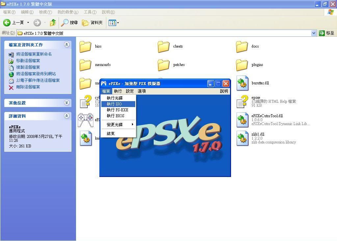Screen dimensions: 337x241
Task: Click the ePSXe title bar controller icon
Action: pyautogui.click(x=104, y=83)
